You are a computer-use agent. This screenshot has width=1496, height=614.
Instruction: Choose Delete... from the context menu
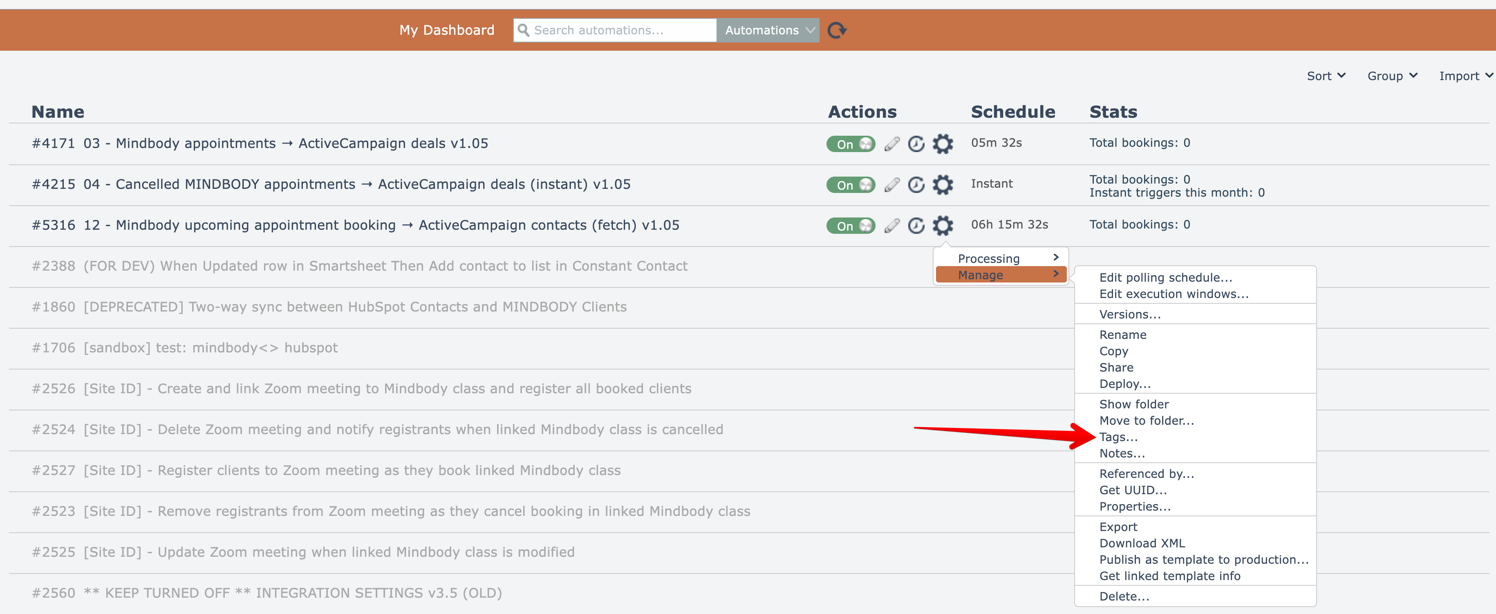(x=1124, y=596)
